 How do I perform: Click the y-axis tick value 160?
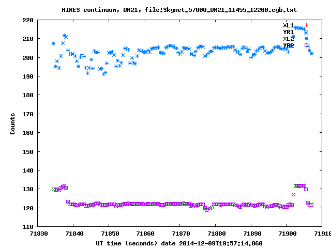28,133
